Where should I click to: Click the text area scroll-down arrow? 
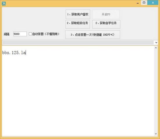156,133
